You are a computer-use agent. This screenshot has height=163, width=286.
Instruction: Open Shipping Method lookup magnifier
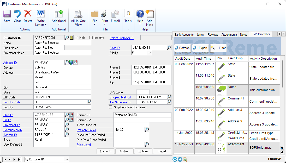(x=169, y=97)
